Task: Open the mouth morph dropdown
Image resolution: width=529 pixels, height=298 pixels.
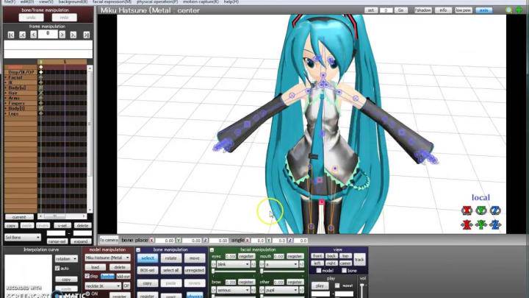Action: click(281, 264)
